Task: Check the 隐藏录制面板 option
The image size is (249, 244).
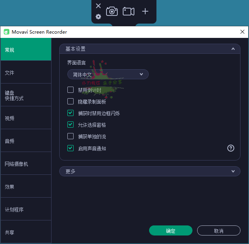Action: pos(70,101)
